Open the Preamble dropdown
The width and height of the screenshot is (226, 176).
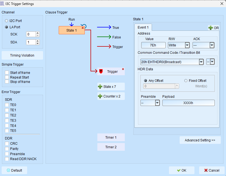[157, 103]
